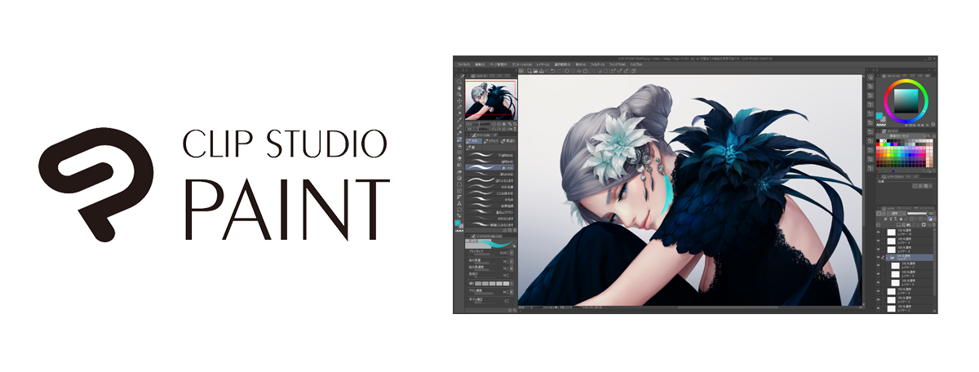979x372 pixels.
Task: Open the ページ管理(P) menu
Action: [498, 64]
